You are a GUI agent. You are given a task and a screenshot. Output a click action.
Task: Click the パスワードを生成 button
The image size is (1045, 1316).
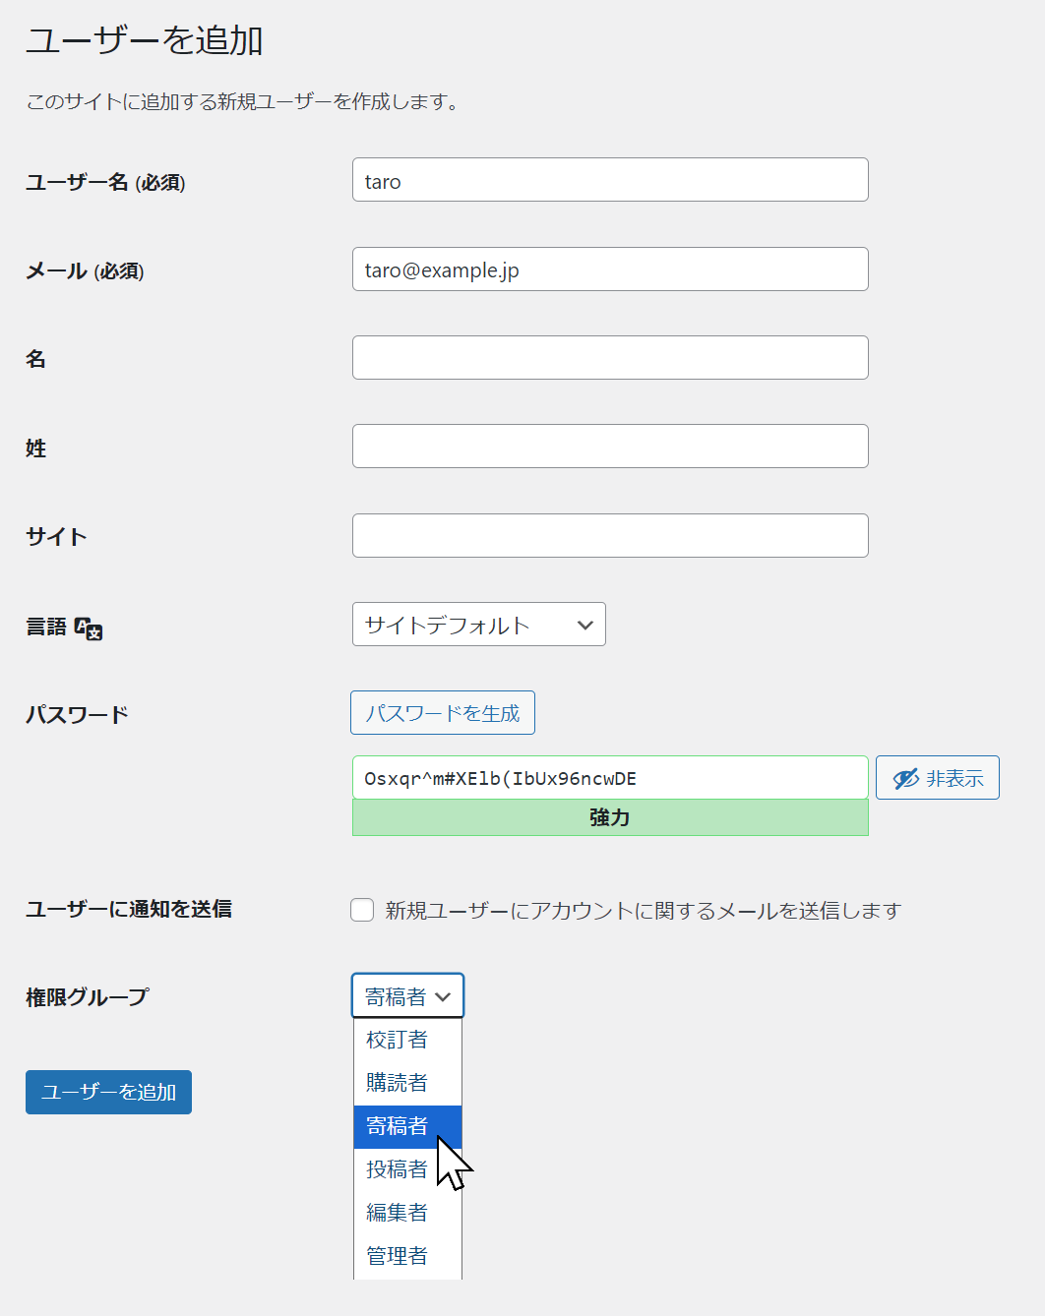(443, 713)
